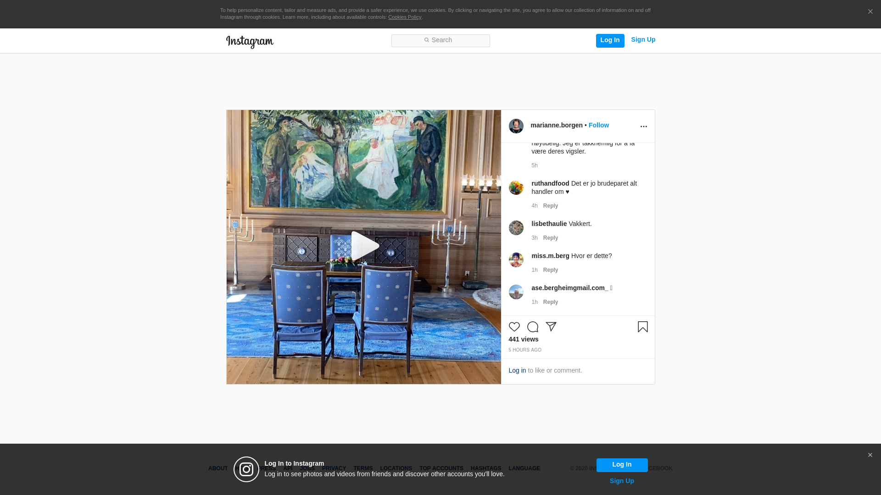Like the post with heart icon

coord(514,327)
